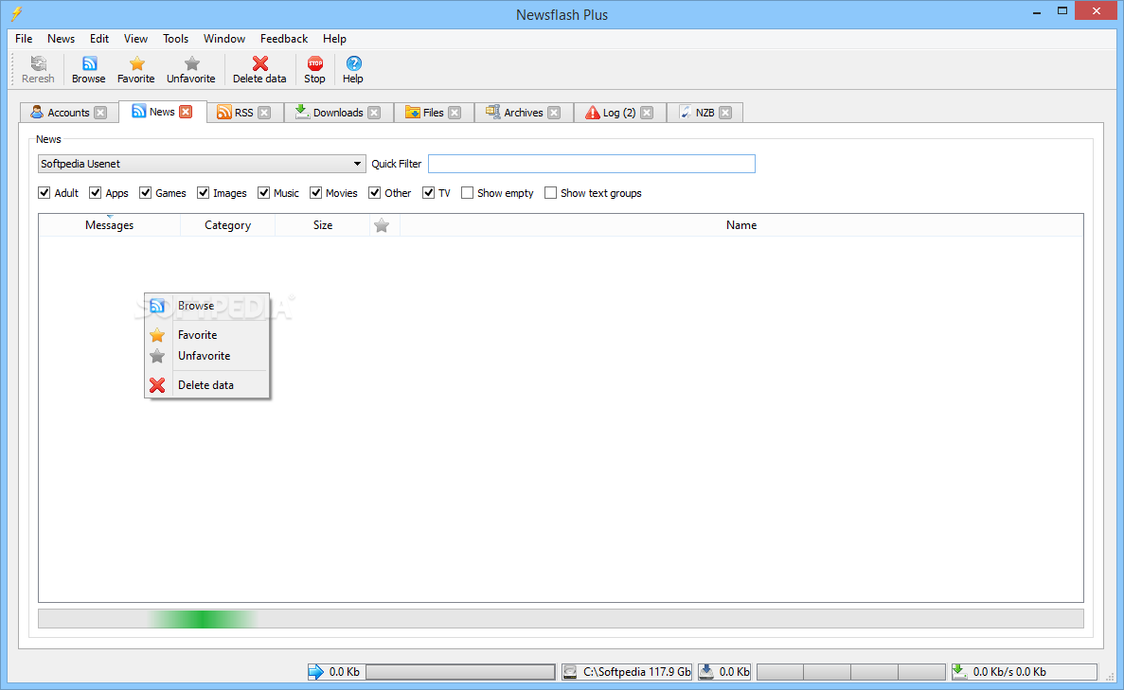Uncheck the Games category filter

pyautogui.click(x=146, y=193)
